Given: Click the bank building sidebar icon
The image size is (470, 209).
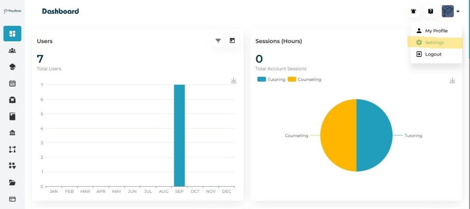Looking at the screenshot, I should 12,133.
